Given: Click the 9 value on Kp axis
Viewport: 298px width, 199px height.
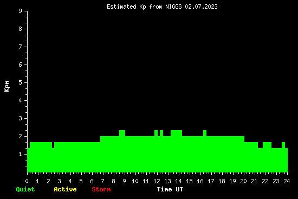Looking at the screenshot, I should click(21, 11).
